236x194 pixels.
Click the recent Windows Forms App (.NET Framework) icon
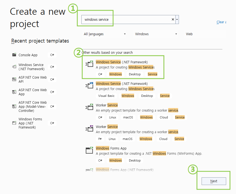click(x=14, y=123)
